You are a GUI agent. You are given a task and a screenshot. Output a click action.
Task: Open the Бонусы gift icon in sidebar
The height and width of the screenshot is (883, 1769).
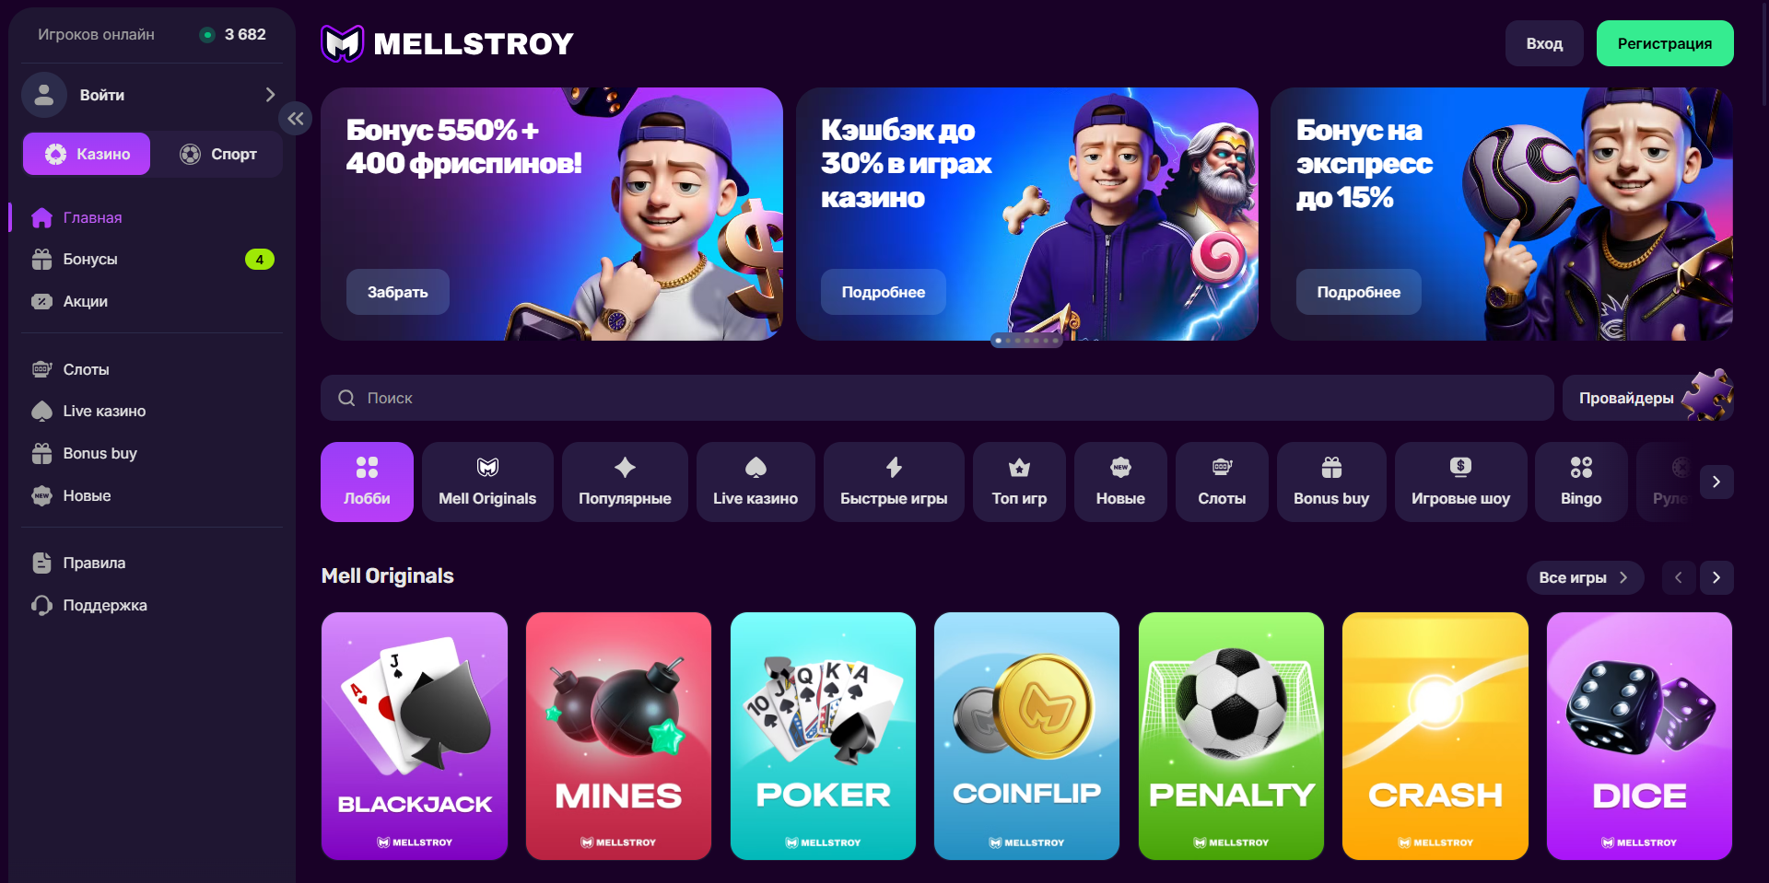coord(41,260)
